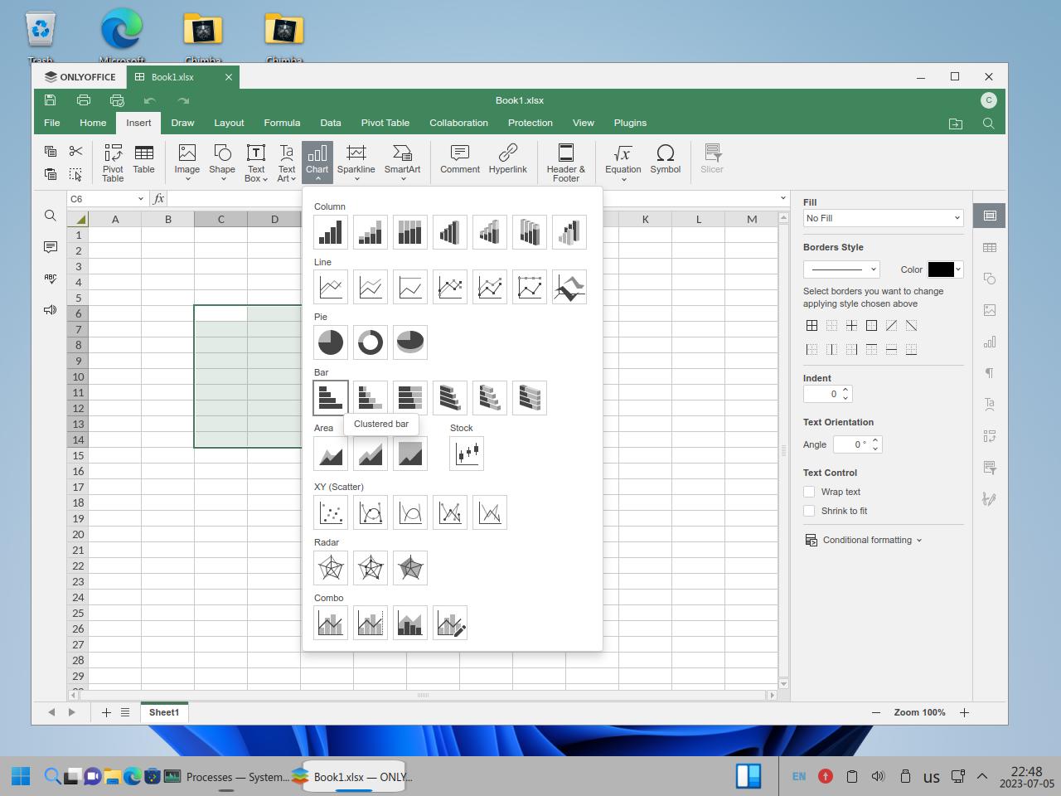Choose the custom combination Combo chart
Screen dimensions: 1061x796
(x=449, y=624)
